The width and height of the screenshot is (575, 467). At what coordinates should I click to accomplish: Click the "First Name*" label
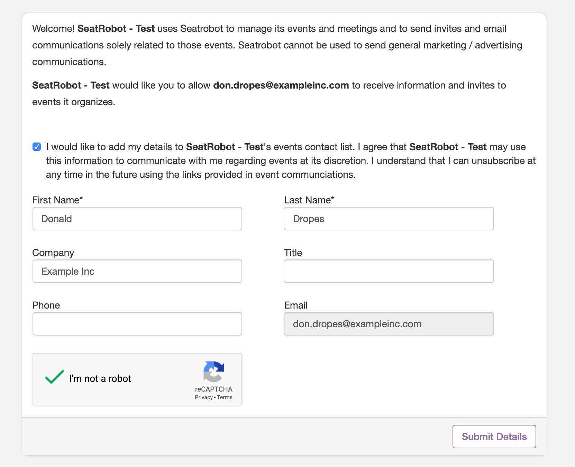[x=57, y=200]
